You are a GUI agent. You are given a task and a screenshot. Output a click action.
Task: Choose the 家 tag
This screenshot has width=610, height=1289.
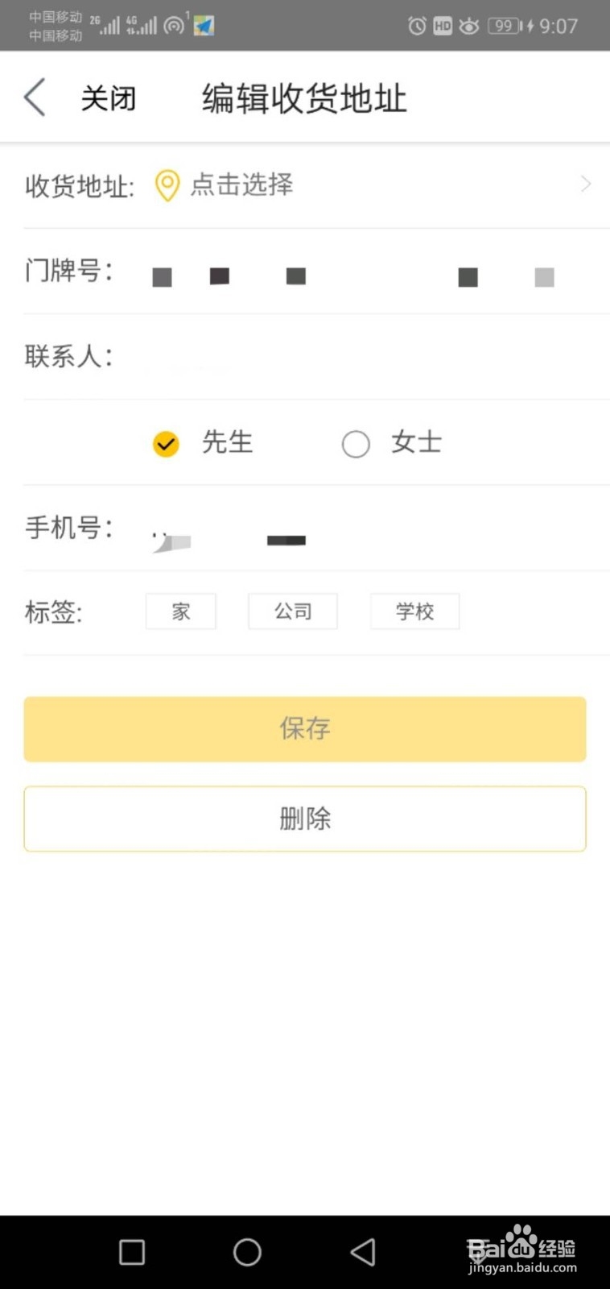(181, 611)
